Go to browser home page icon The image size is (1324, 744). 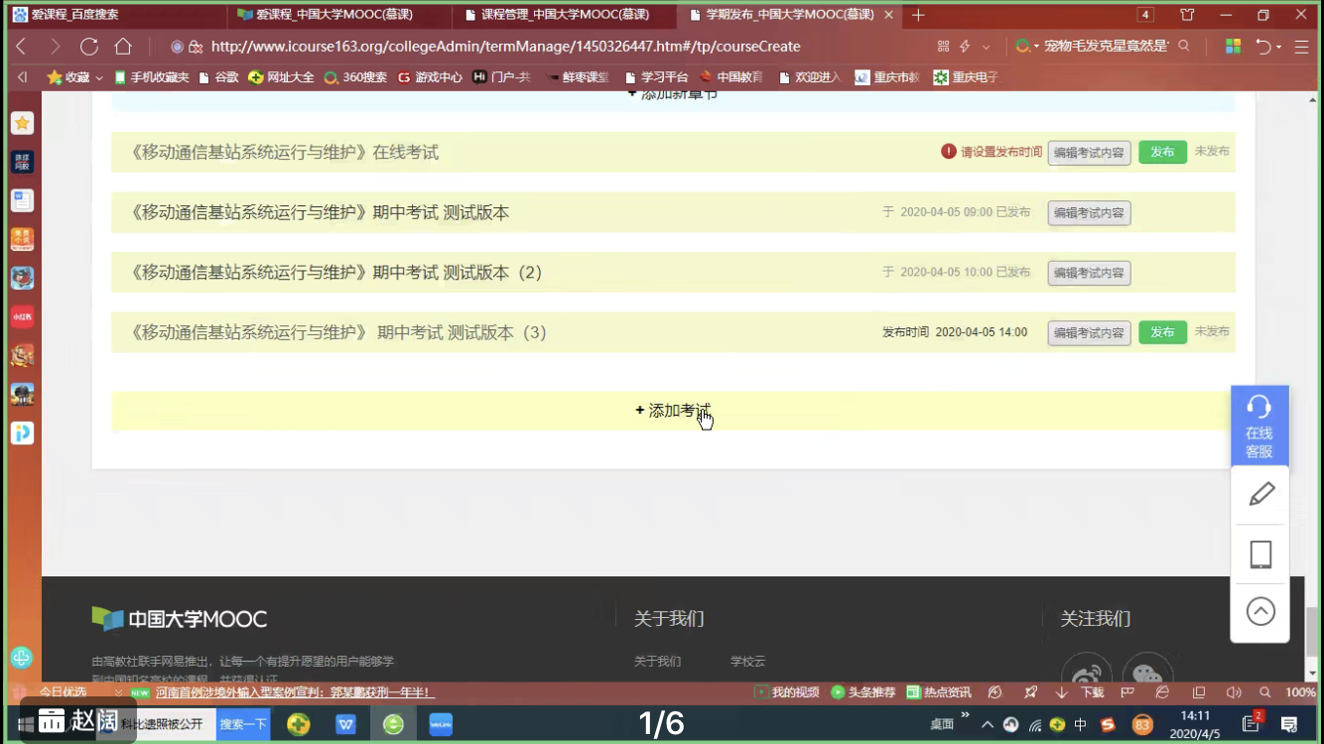pos(123,47)
